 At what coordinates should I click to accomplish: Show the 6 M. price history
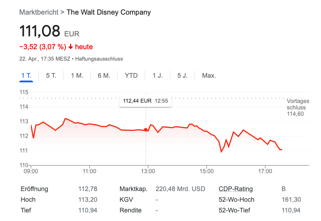pyautogui.click(x=104, y=76)
